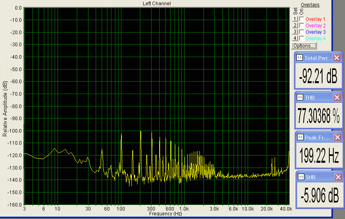The width and height of the screenshot is (345, 219).
Task: Click the 1.0k frequency axis tick label
Action: [x=184, y=209]
